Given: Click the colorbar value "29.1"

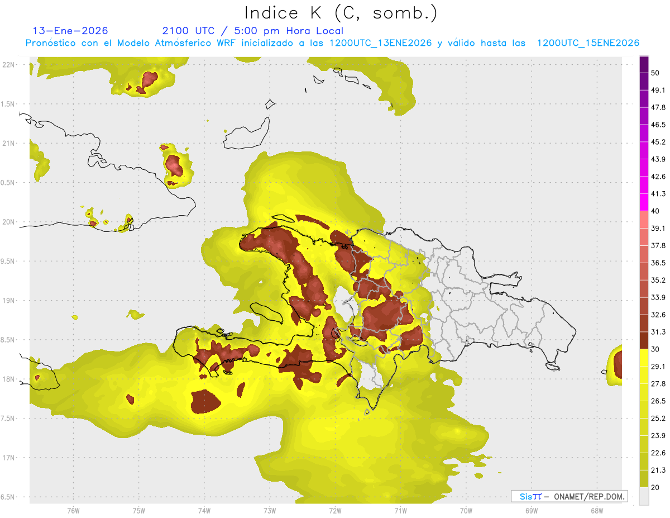Looking at the screenshot, I should [658, 367].
